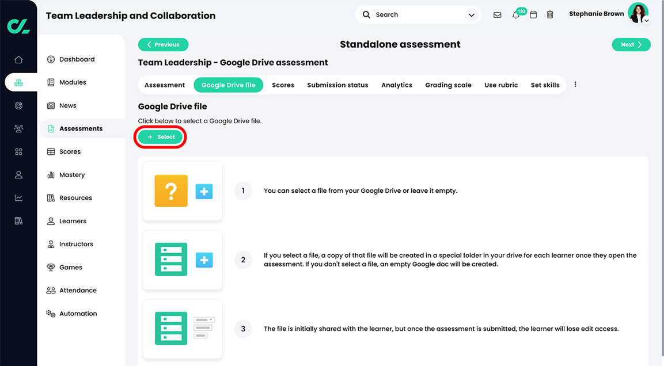Go to the Next page
This screenshot has width=664, height=366.
click(x=631, y=44)
